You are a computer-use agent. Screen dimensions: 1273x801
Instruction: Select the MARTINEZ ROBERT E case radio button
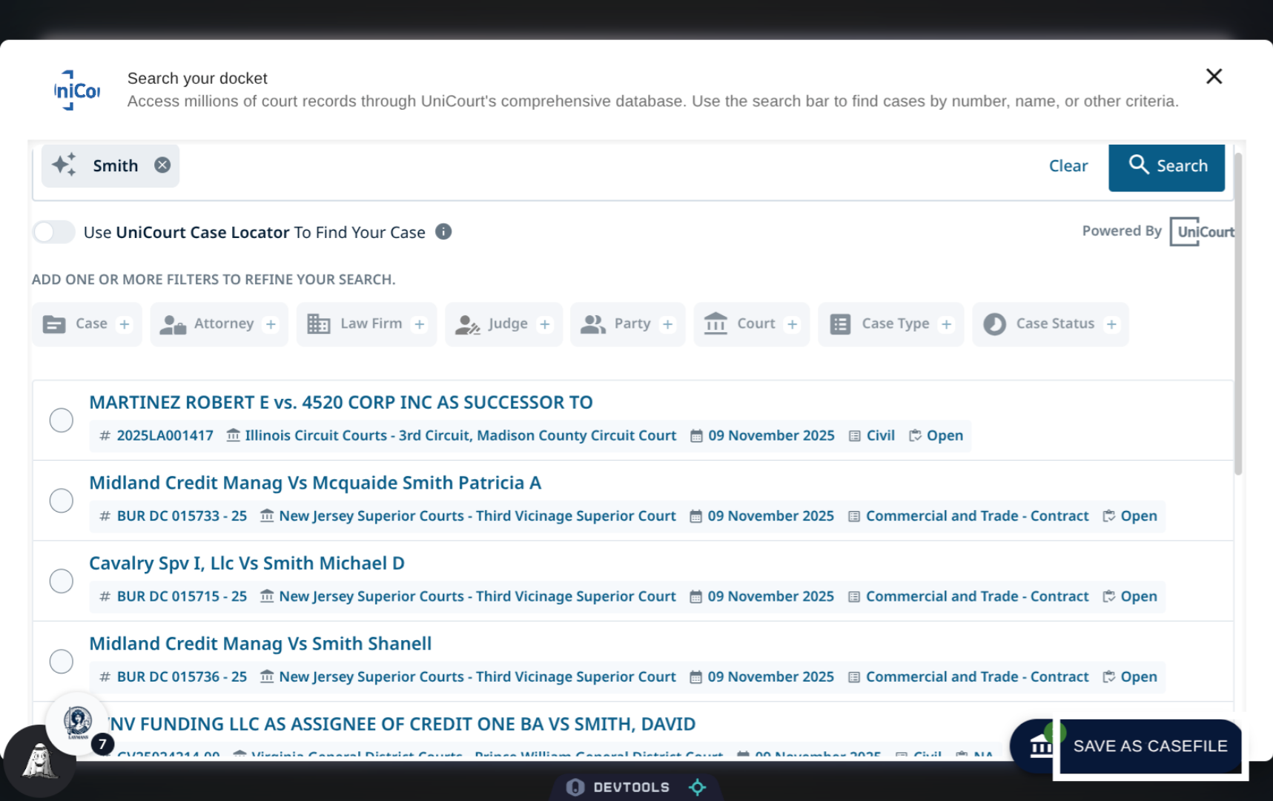click(x=61, y=420)
